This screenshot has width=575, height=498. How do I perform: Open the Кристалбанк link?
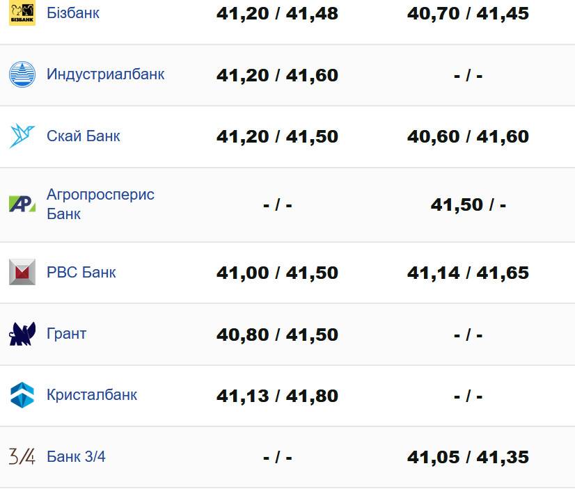pos(92,395)
